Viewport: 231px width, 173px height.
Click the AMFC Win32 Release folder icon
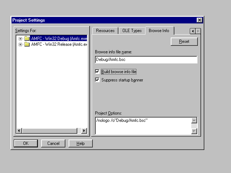(x=27, y=44)
